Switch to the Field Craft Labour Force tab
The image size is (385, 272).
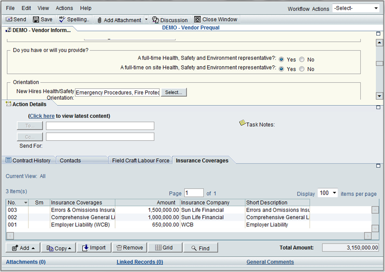(140, 160)
